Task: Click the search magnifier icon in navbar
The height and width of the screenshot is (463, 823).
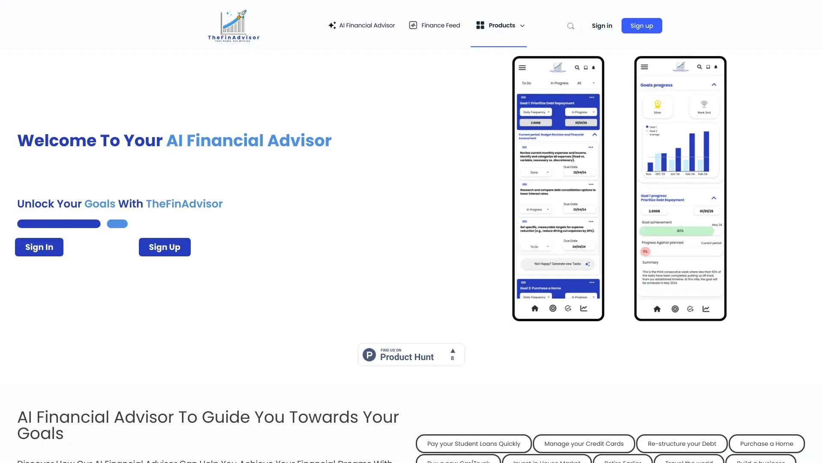Action: coord(571,25)
